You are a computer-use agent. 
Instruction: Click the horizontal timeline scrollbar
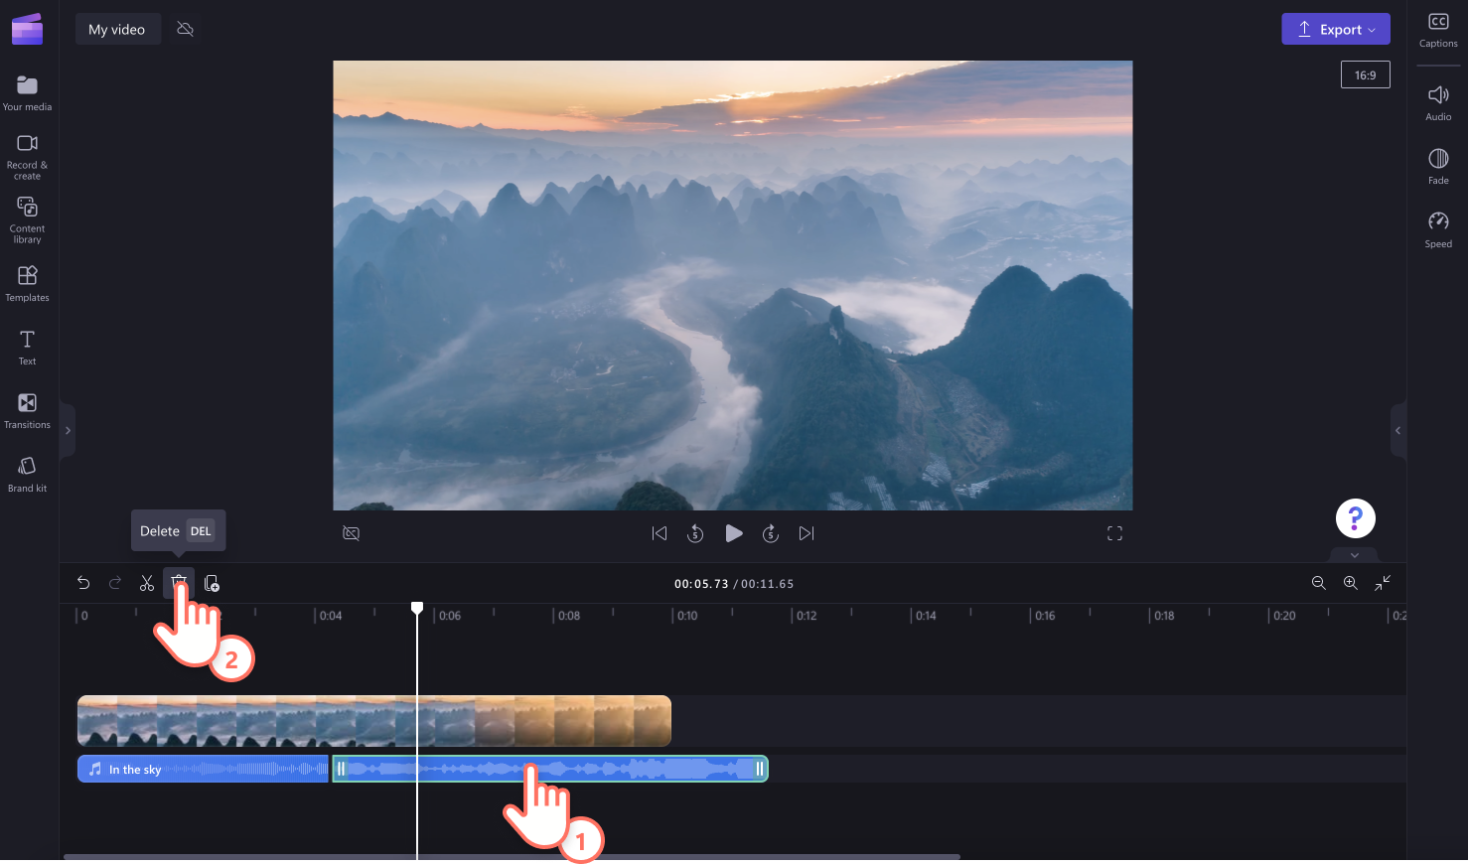[x=512, y=856]
